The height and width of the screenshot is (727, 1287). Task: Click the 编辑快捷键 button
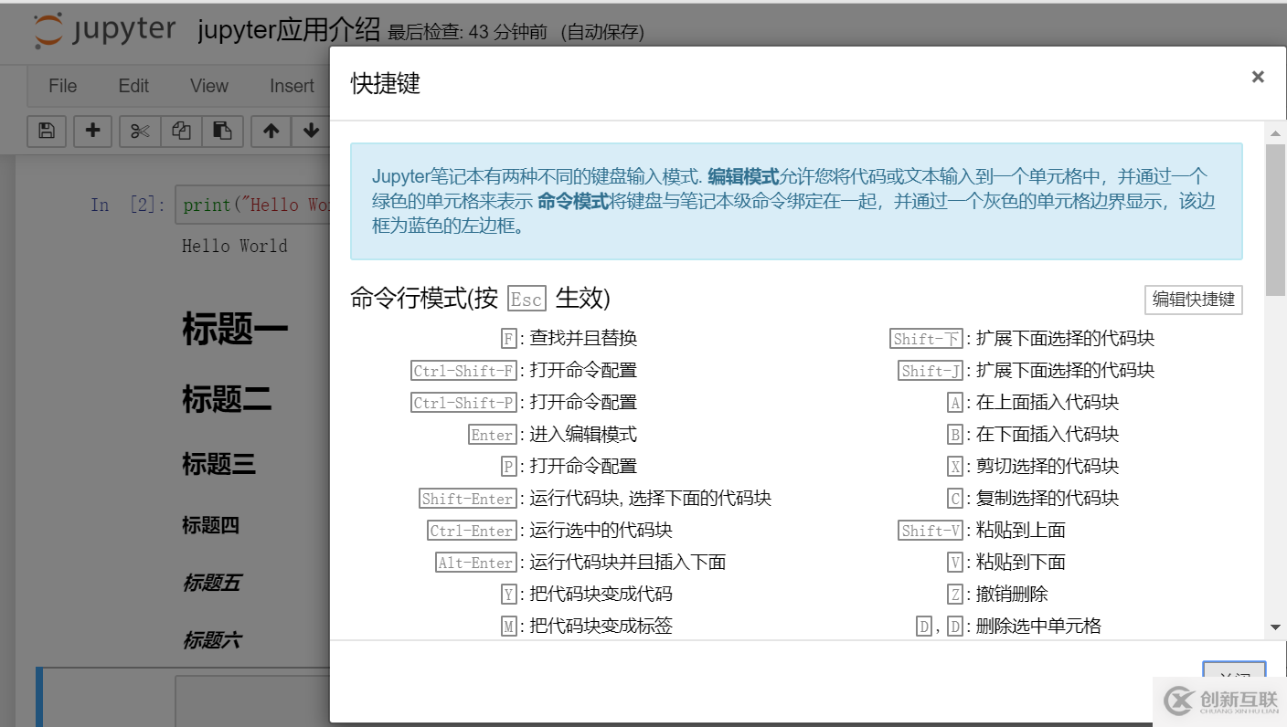[x=1194, y=300]
